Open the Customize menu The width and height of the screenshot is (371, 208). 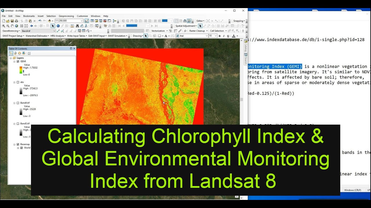tap(82, 16)
